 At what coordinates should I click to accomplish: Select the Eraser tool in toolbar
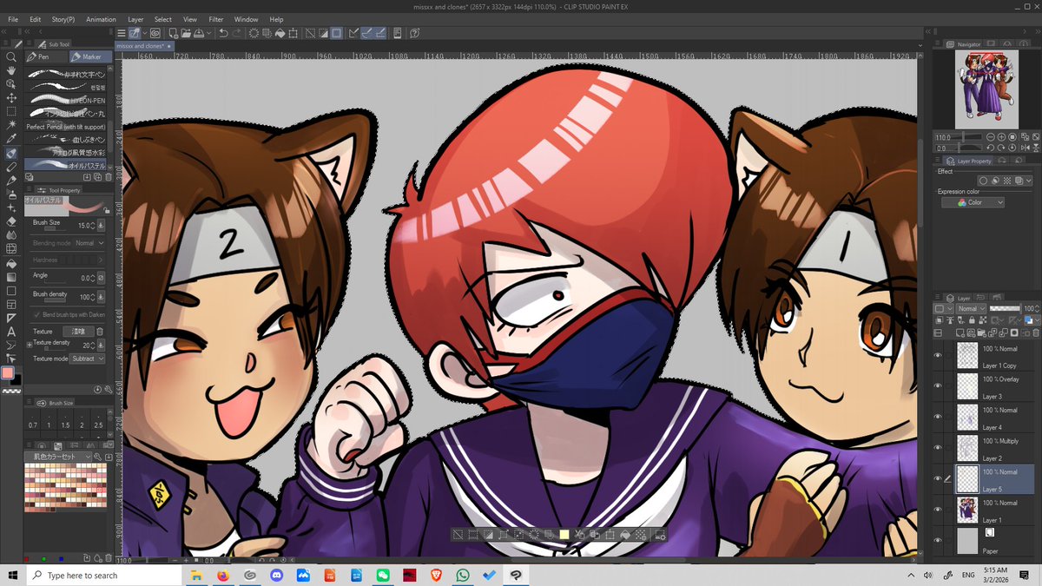(11, 221)
